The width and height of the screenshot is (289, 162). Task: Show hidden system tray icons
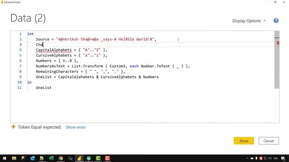(x=247, y=158)
